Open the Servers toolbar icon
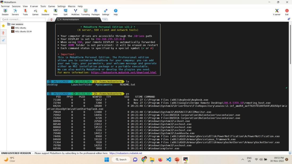The height and width of the screenshot is (164, 292). 15,12
